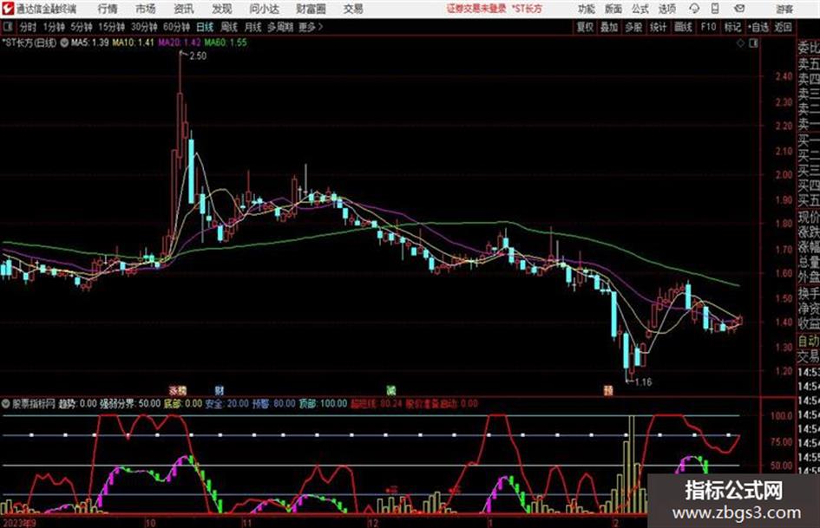Click the 自动 label in right panel

809,341
